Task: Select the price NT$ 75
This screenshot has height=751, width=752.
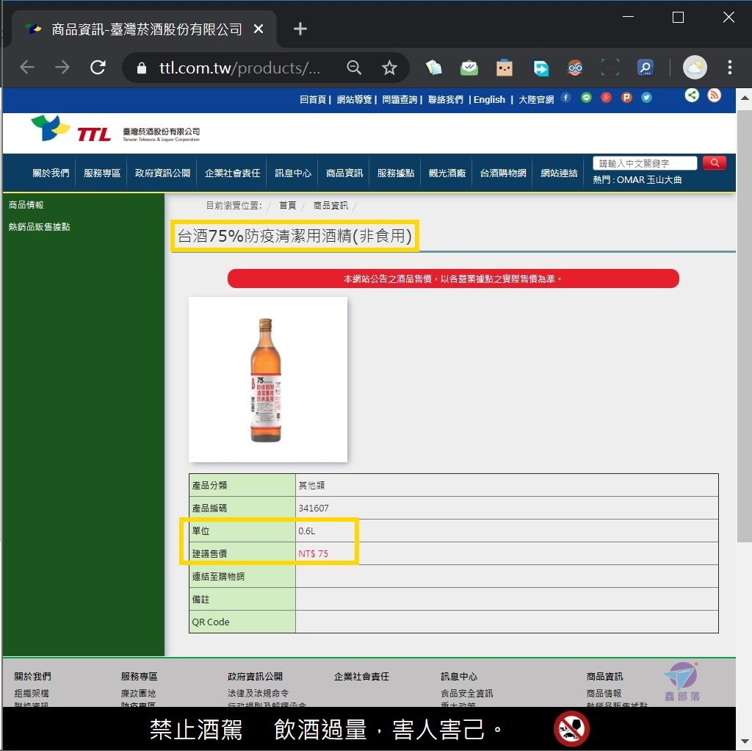Action: (x=313, y=553)
